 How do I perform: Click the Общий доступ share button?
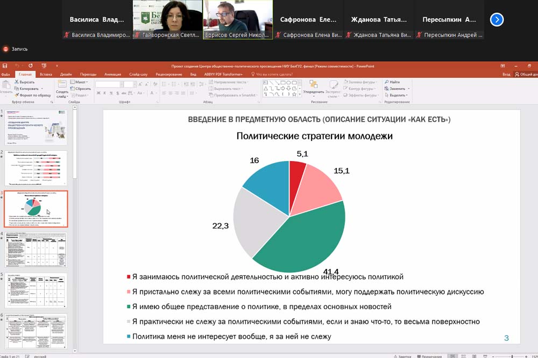[527, 74]
